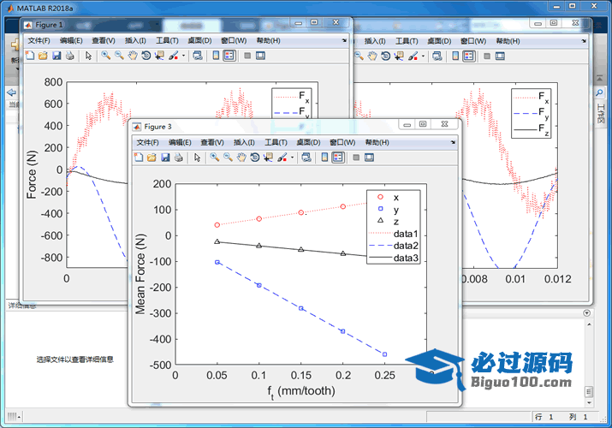Click MATLAB search magnifier icon on right
The height and width of the screenshot is (428, 612).
pos(599,92)
